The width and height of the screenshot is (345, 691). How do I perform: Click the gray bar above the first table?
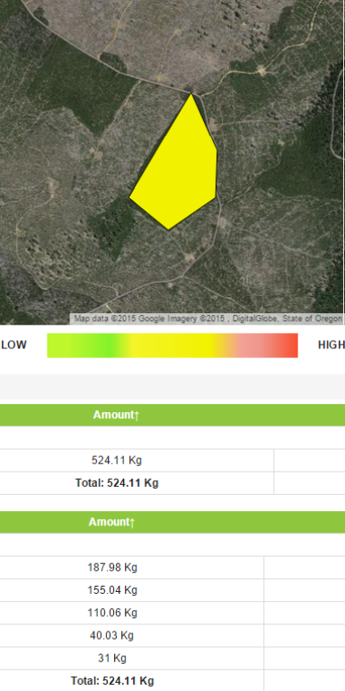click(172, 387)
